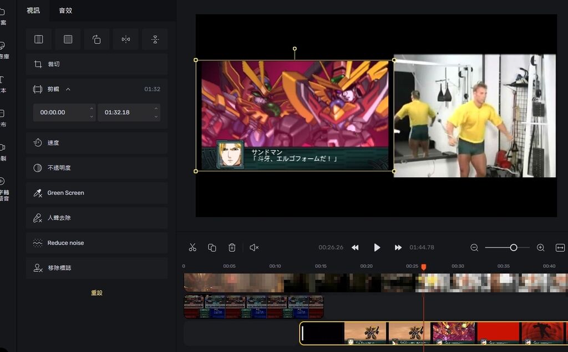
Task: Select the game battle clip on the second track
Action: pos(253,307)
